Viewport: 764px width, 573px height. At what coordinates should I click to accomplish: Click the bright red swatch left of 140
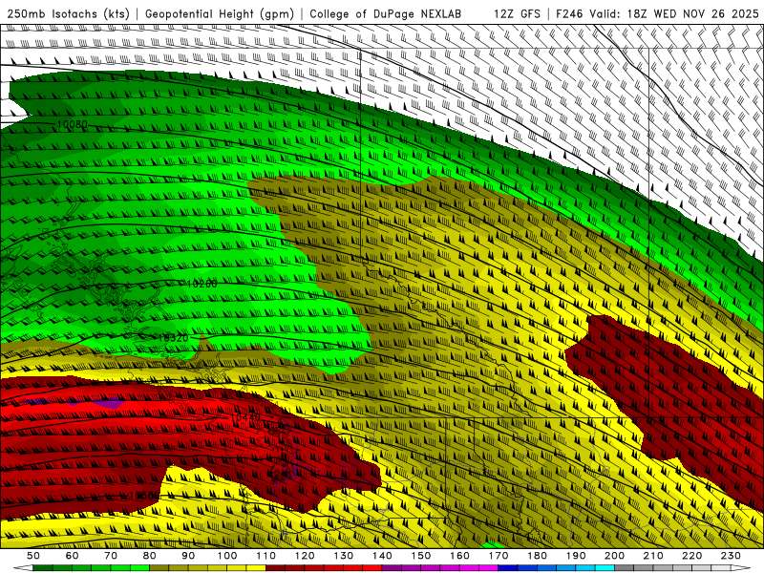(372, 568)
